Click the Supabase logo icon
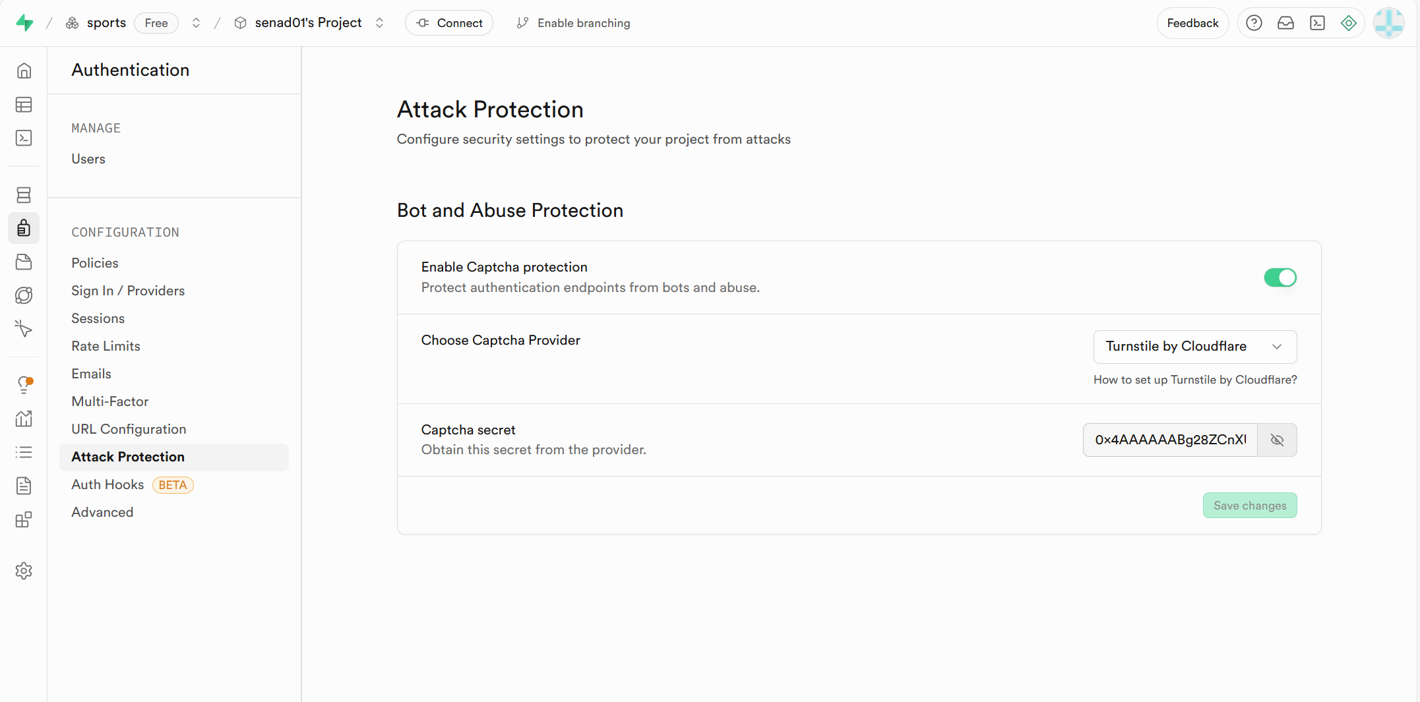The width and height of the screenshot is (1420, 702). [x=24, y=23]
